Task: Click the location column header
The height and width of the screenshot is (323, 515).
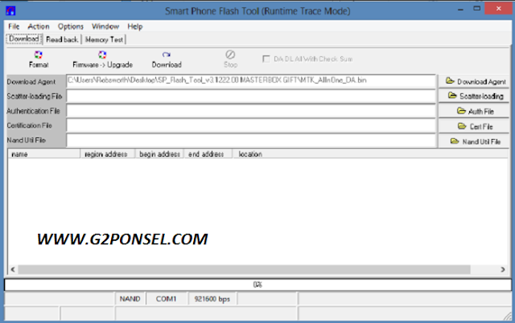Action: (370, 153)
